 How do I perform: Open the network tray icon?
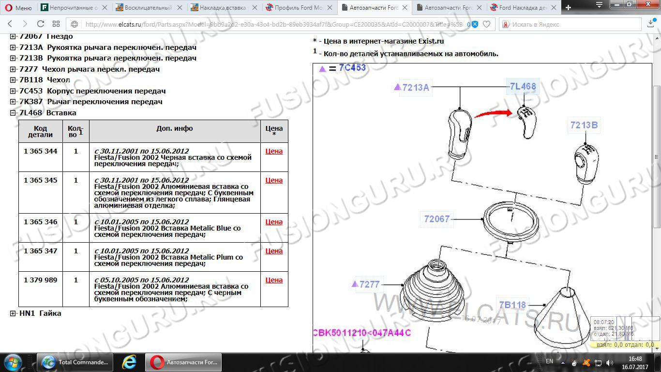(x=598, y=362)
